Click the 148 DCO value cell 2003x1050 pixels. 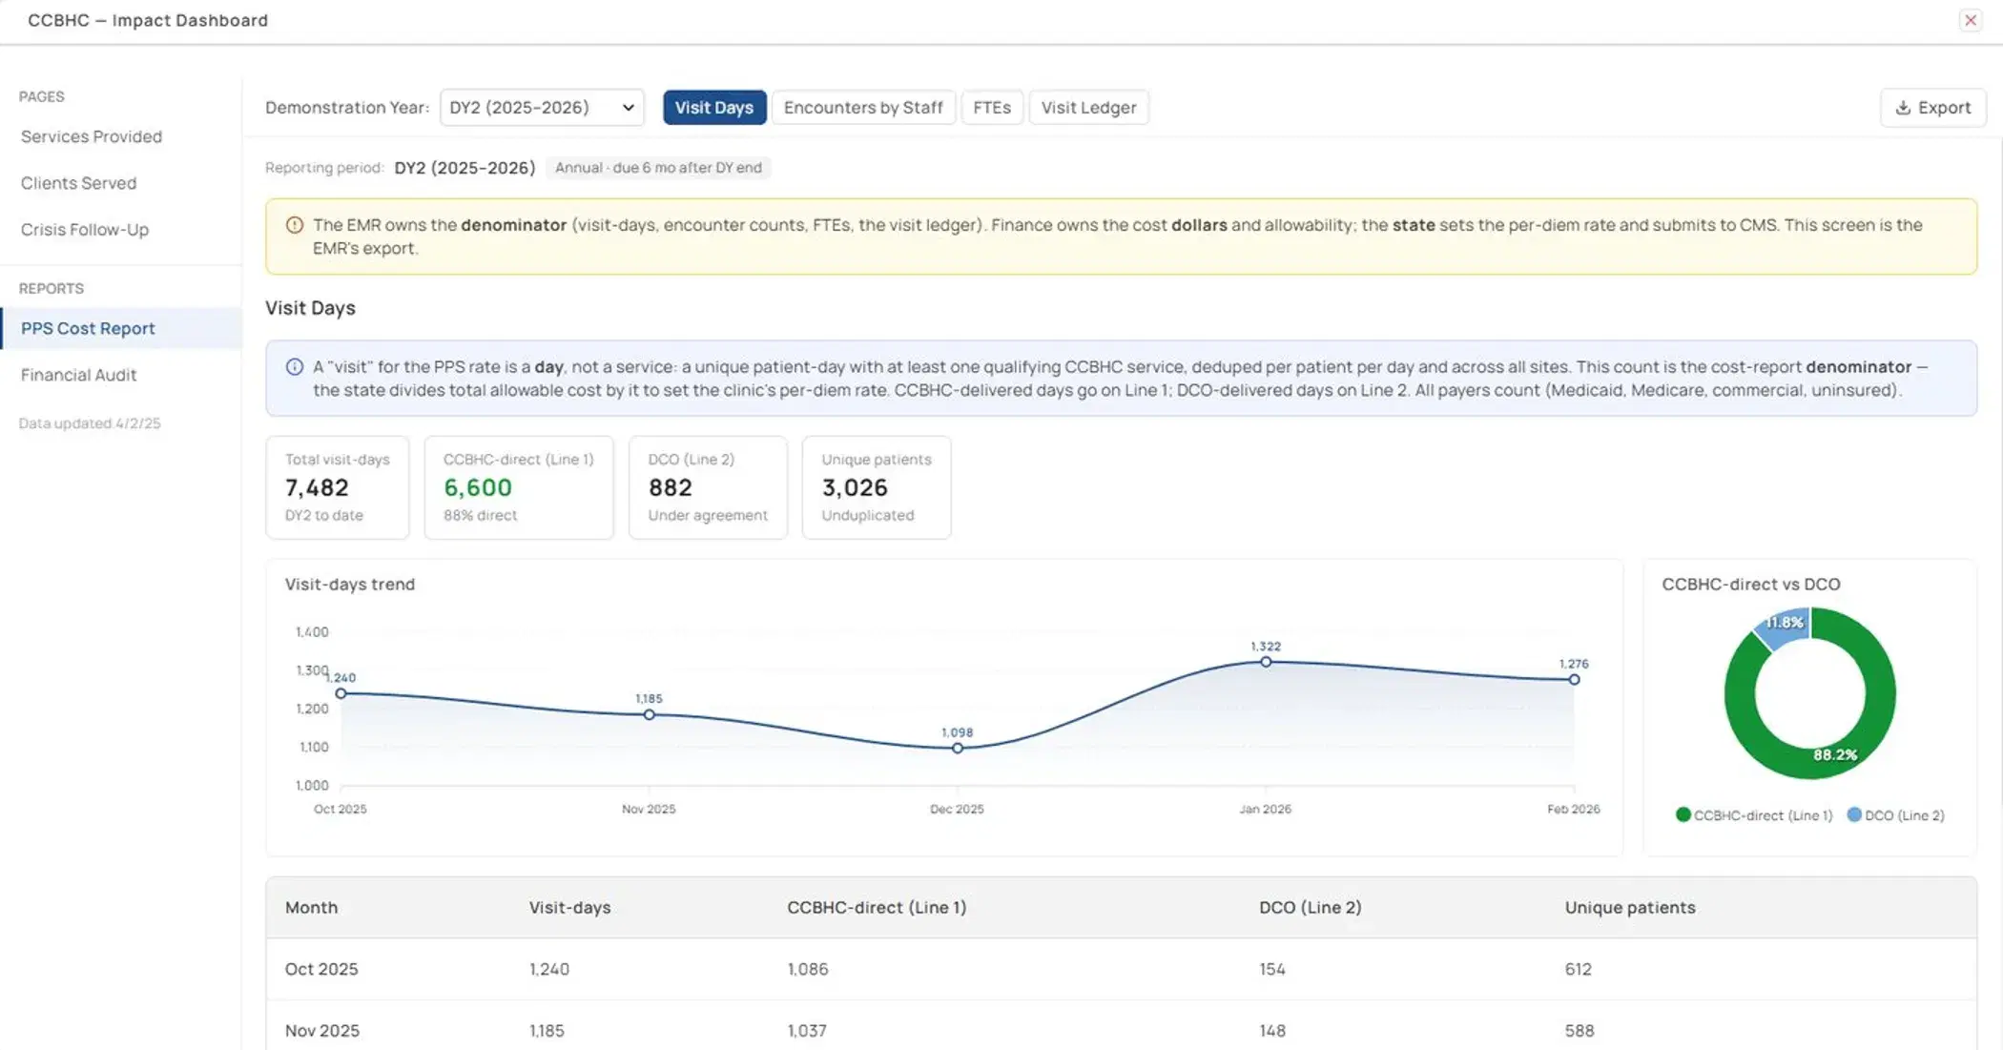[x=1271, y=1031]
